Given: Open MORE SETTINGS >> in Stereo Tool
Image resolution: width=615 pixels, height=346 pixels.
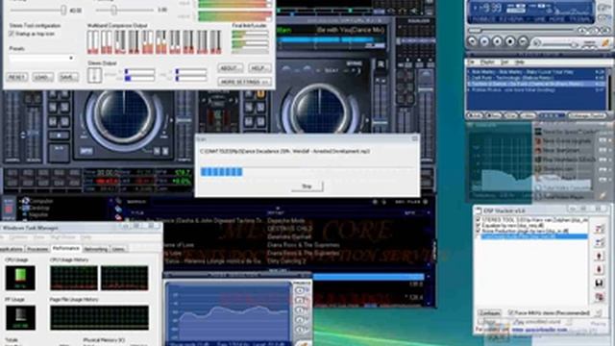Looking at the screenshot, I should [x=244, y=82].
